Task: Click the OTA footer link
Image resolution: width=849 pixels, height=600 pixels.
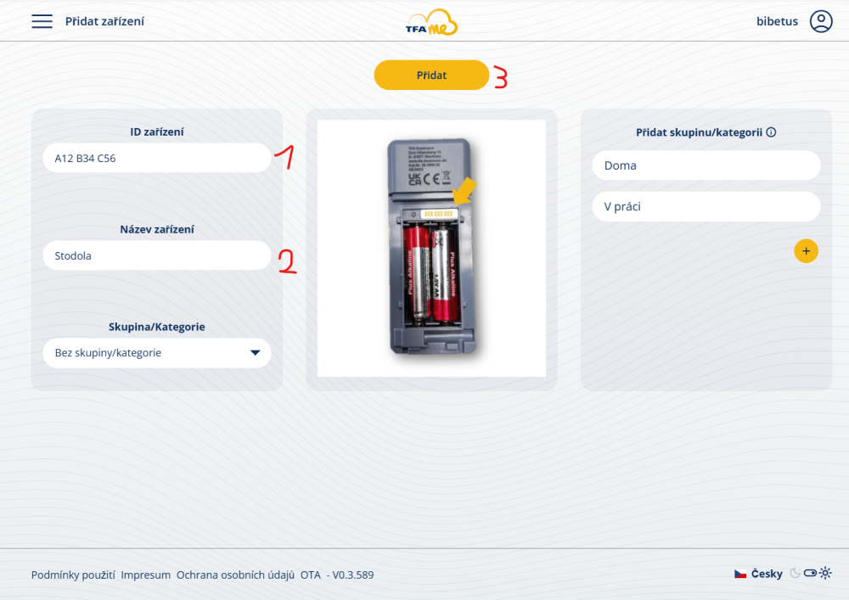Action: tap(310, 575)
